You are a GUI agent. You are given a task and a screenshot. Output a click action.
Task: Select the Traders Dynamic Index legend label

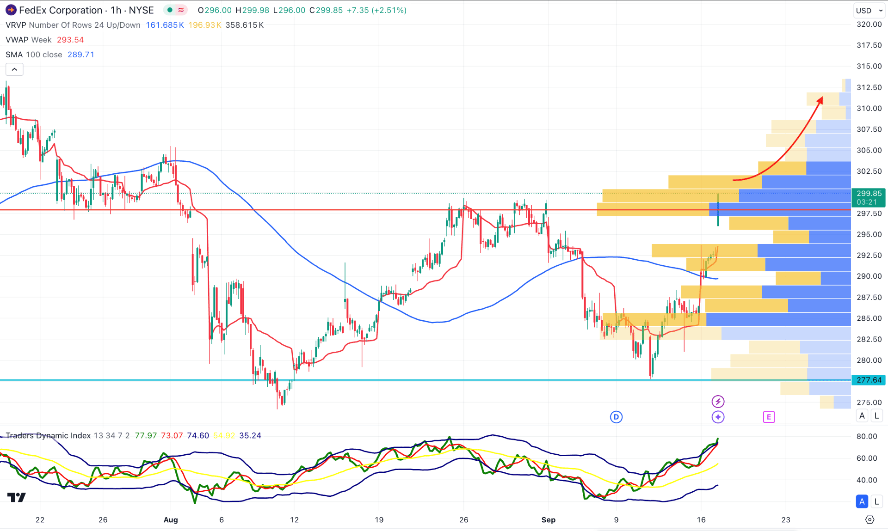[x=48, y=435]
